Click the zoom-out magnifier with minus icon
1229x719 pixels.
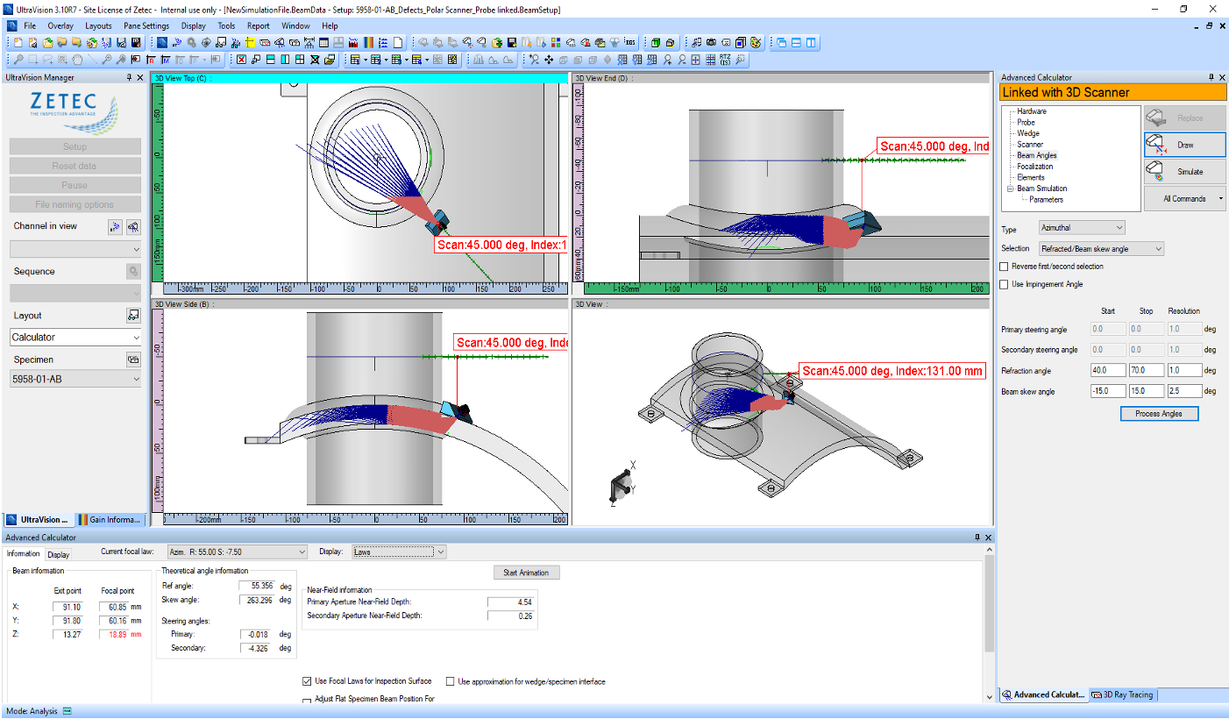click(x=682, y=60)
